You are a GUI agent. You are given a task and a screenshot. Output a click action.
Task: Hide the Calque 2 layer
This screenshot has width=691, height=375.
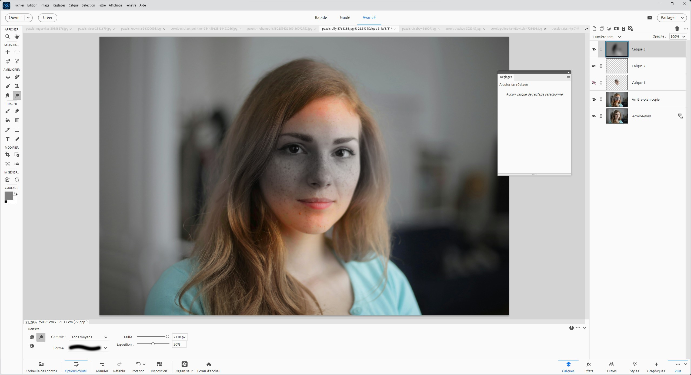pos(593,66)
